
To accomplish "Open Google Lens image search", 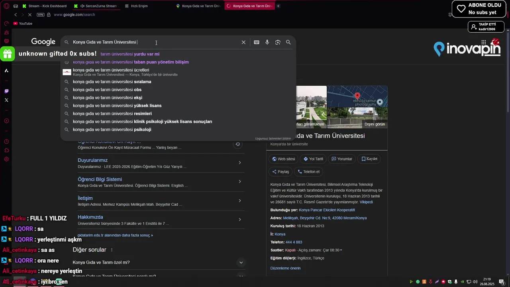I will (278, 42).
